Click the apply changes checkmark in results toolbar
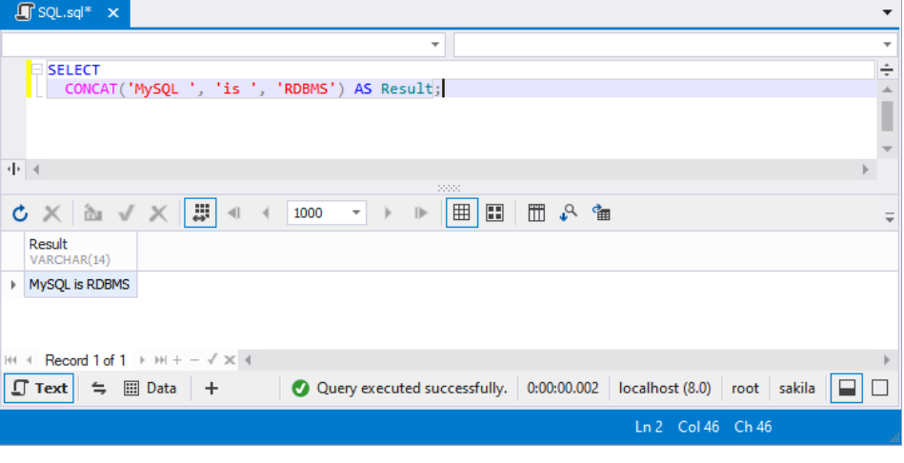This screenshot has height=463, width=904. point(126,213)
